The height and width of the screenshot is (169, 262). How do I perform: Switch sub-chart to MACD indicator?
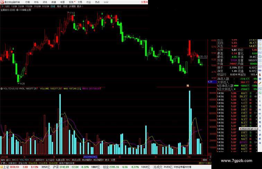pyautogui.click(x=15, y=160)
